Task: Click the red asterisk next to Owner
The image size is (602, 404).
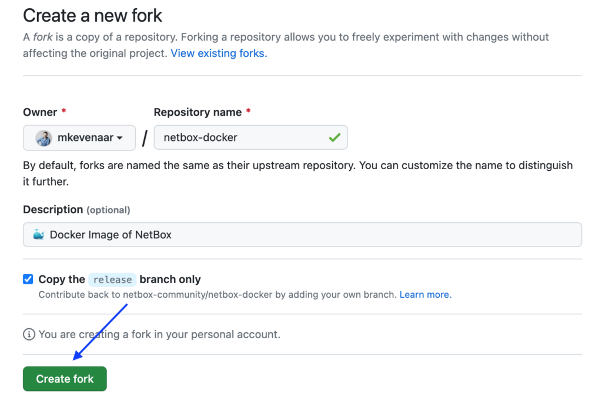Action: click(x=63, y=112)
